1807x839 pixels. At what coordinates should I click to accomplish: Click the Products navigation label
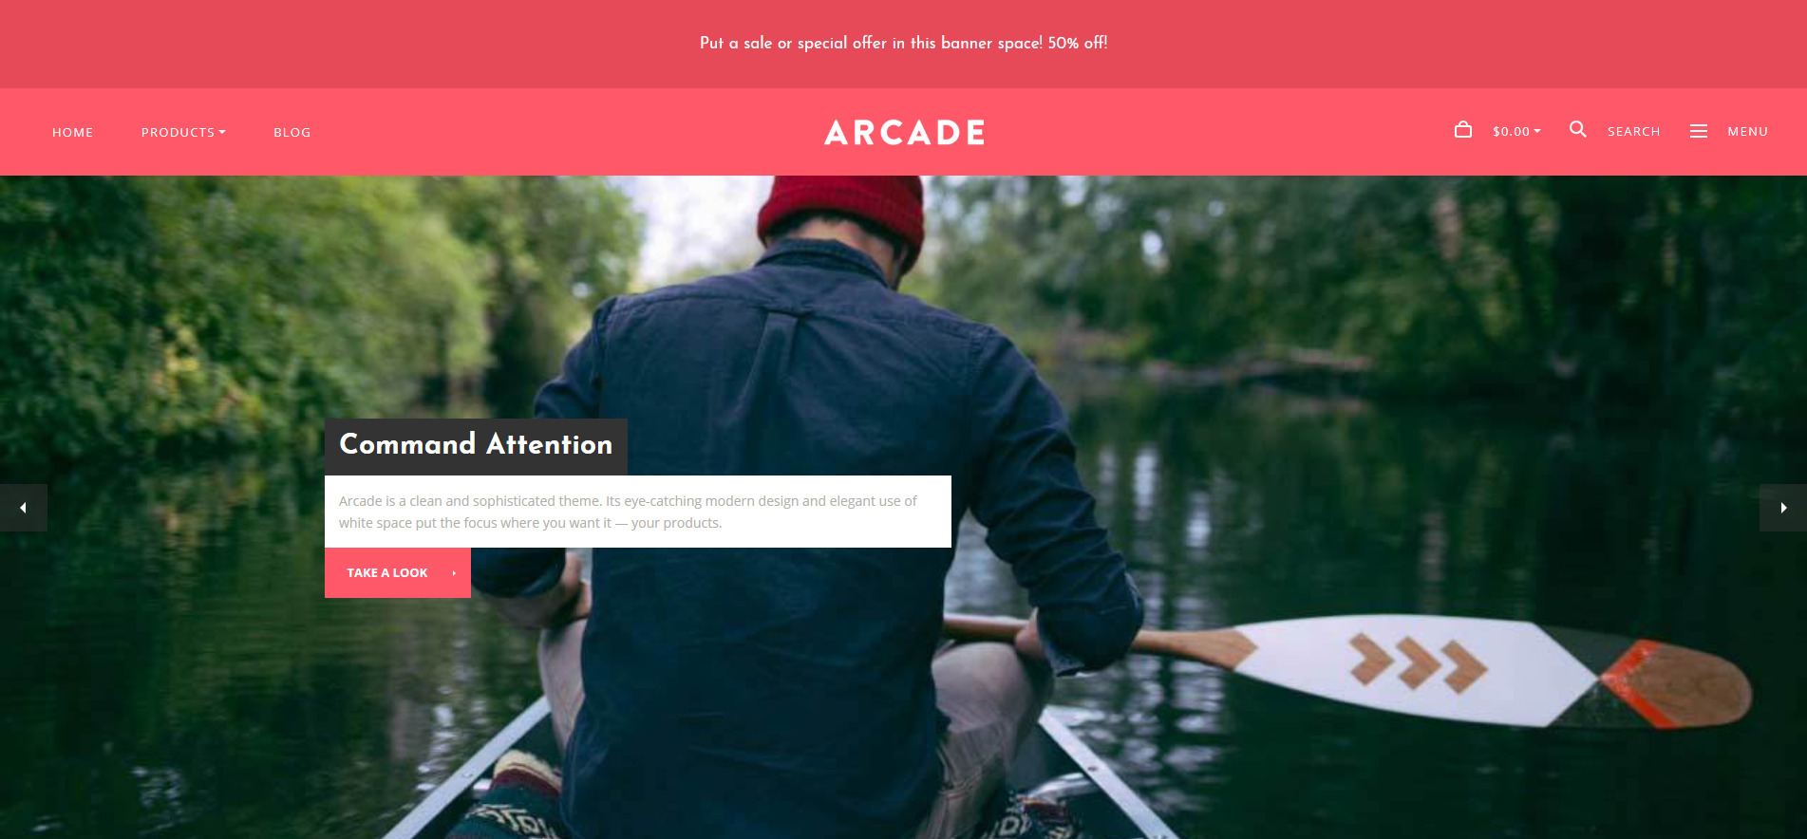click(178, 132)
